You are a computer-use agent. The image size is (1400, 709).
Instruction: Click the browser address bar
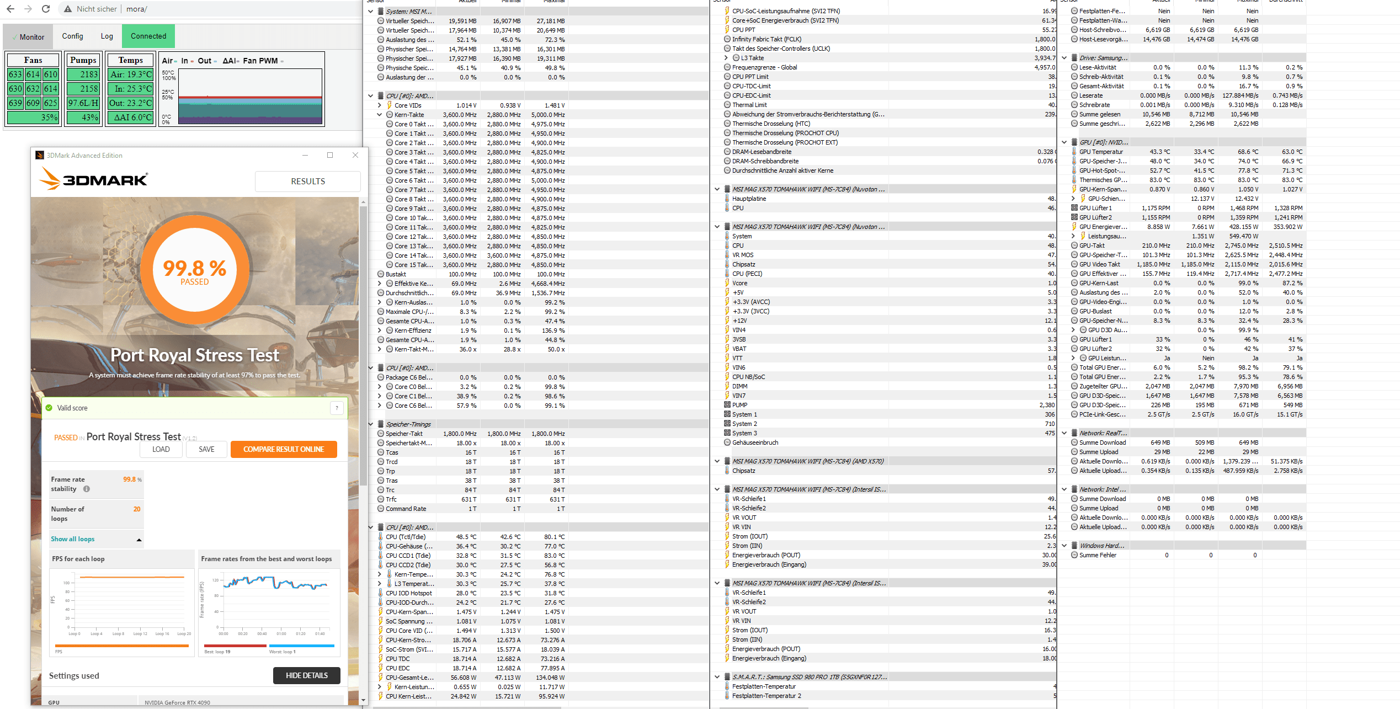click(x=210, y=9)
